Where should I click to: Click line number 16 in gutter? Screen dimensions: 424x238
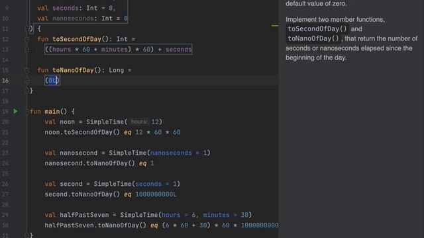(5, 81)
